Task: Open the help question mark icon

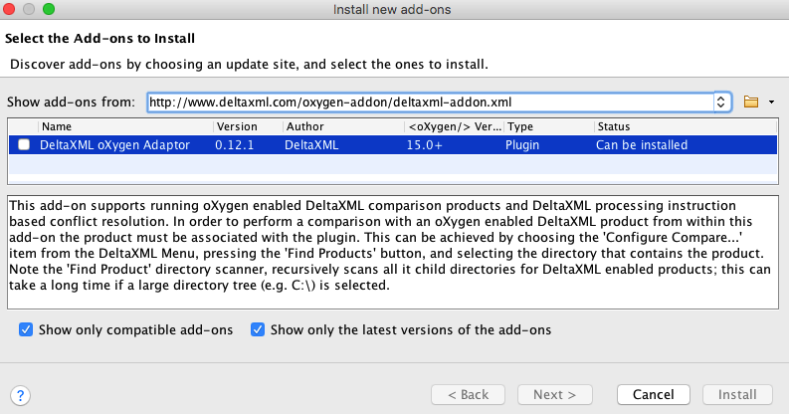Action: (22, 395)
